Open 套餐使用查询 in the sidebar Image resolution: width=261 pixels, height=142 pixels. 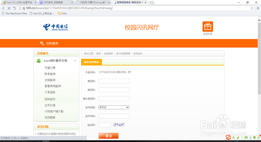[x=53, y=86]
